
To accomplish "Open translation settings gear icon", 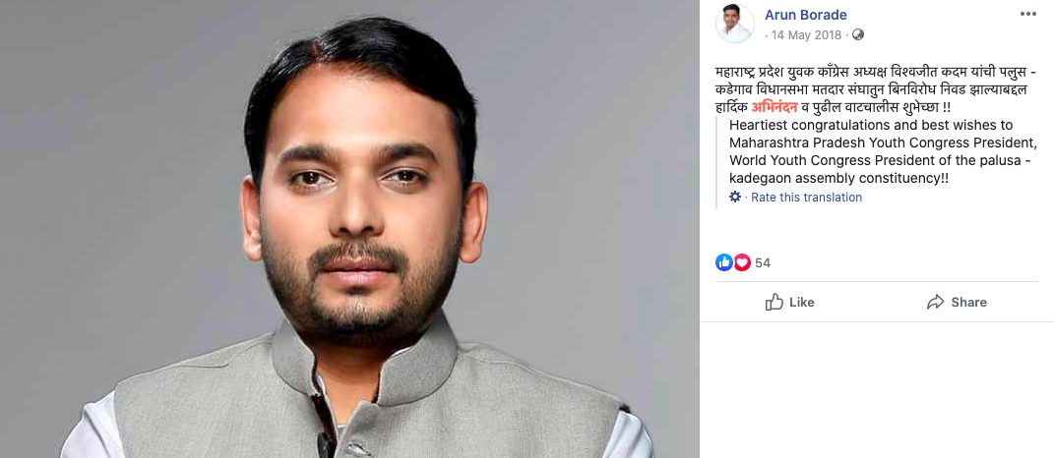I will tap(735, 197).
